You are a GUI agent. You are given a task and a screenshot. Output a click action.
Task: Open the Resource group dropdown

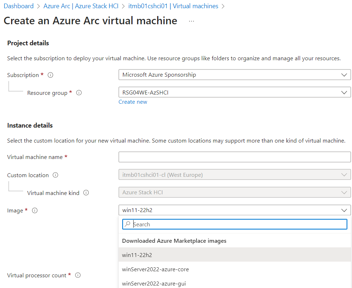pyautogui.click(x=234, y=92)
